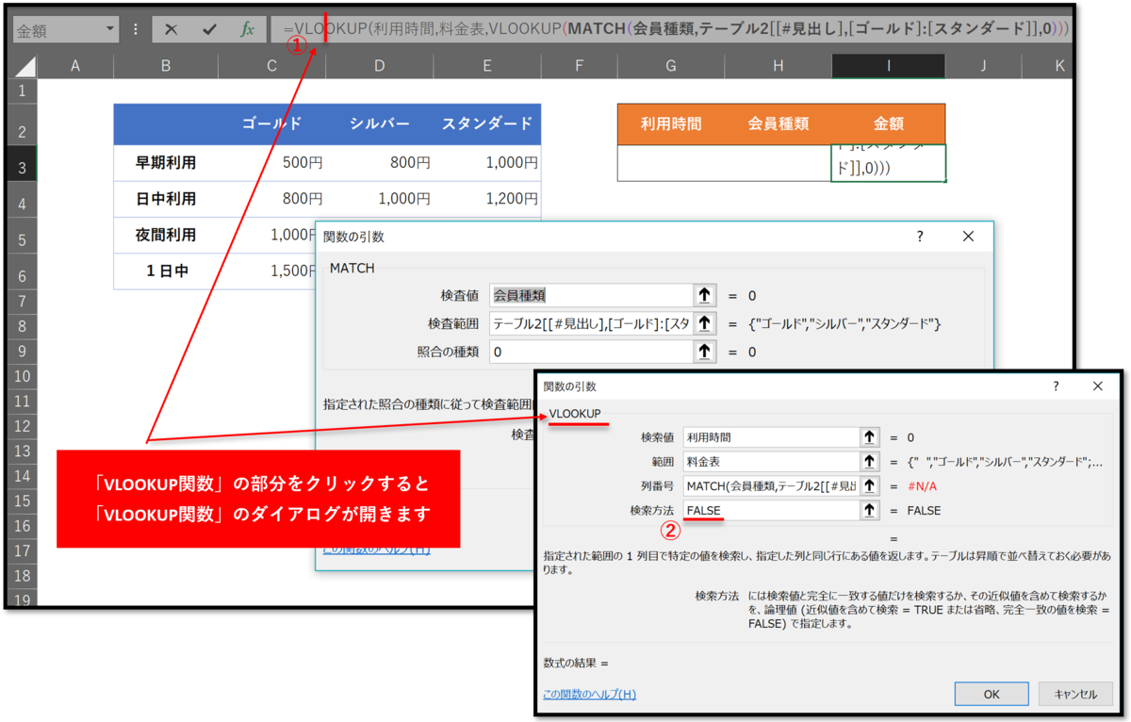Image resolution: width=1131 pixels, height=722 pixels.
Task: Click the formula bar text
Action: pyautogui.click(x=676, y=29)
